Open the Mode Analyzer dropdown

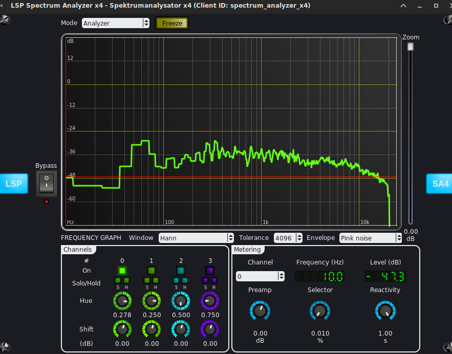click(115, 23)
